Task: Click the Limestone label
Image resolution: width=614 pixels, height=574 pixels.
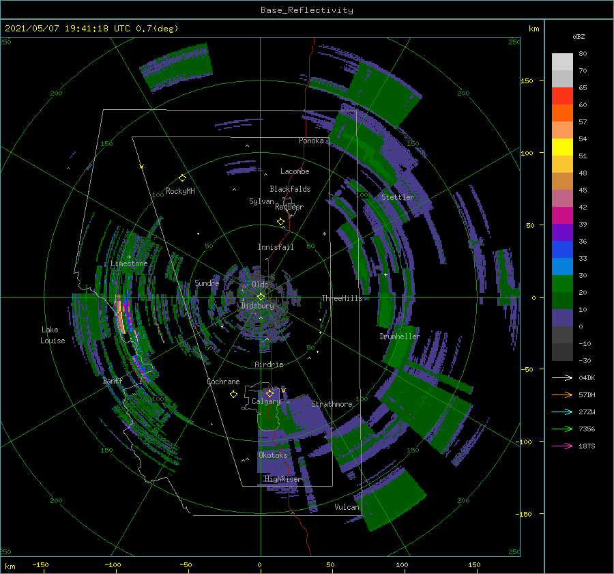Action: pos(129,263)
